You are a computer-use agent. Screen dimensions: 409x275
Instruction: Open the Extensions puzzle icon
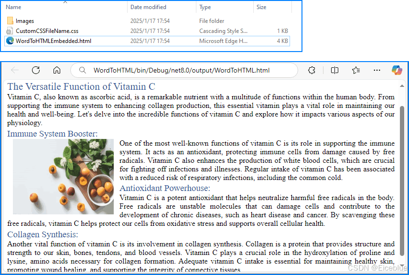tap(312, 70)
